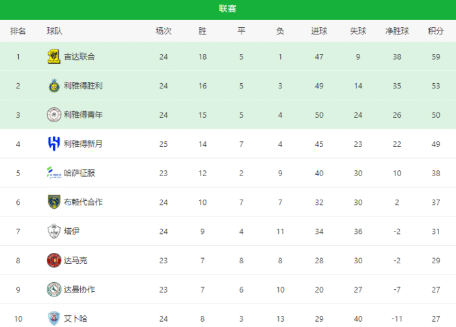The image size is (456, 327).
Task: Open the 吉达联合 team name link
Action: coord(79,57)
